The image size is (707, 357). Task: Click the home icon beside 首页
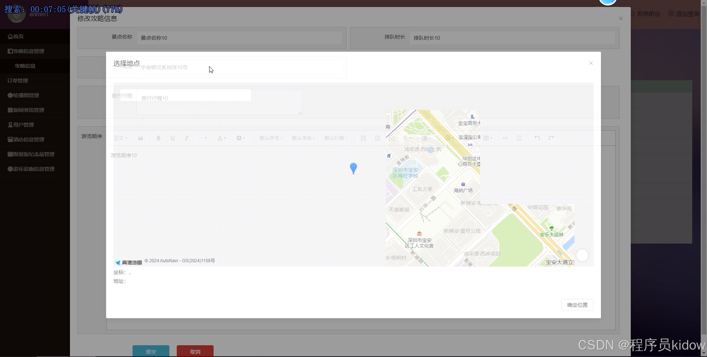pyautogui.click(x=10, y=36)
